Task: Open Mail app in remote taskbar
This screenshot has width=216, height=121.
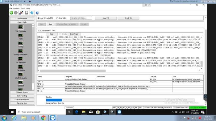Action: [91, 112]
